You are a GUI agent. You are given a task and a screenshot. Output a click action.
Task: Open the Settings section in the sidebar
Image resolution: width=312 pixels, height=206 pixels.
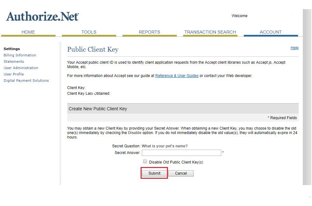pos(12,48)
